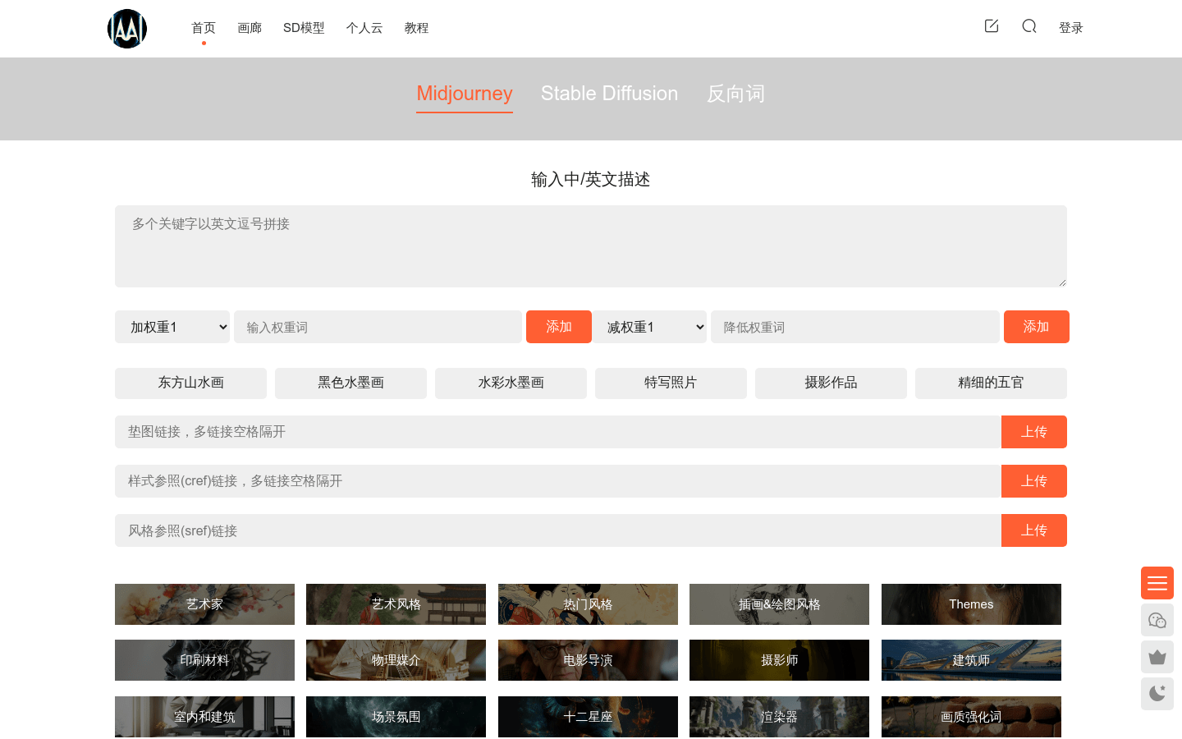Image resolution: width=1182 pixels, height=739 pixels.
Task: Toggle dark mode moon icon
Action: (1157, 694)
